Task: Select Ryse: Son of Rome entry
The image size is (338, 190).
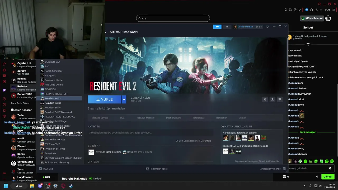Action: point(61,149)
